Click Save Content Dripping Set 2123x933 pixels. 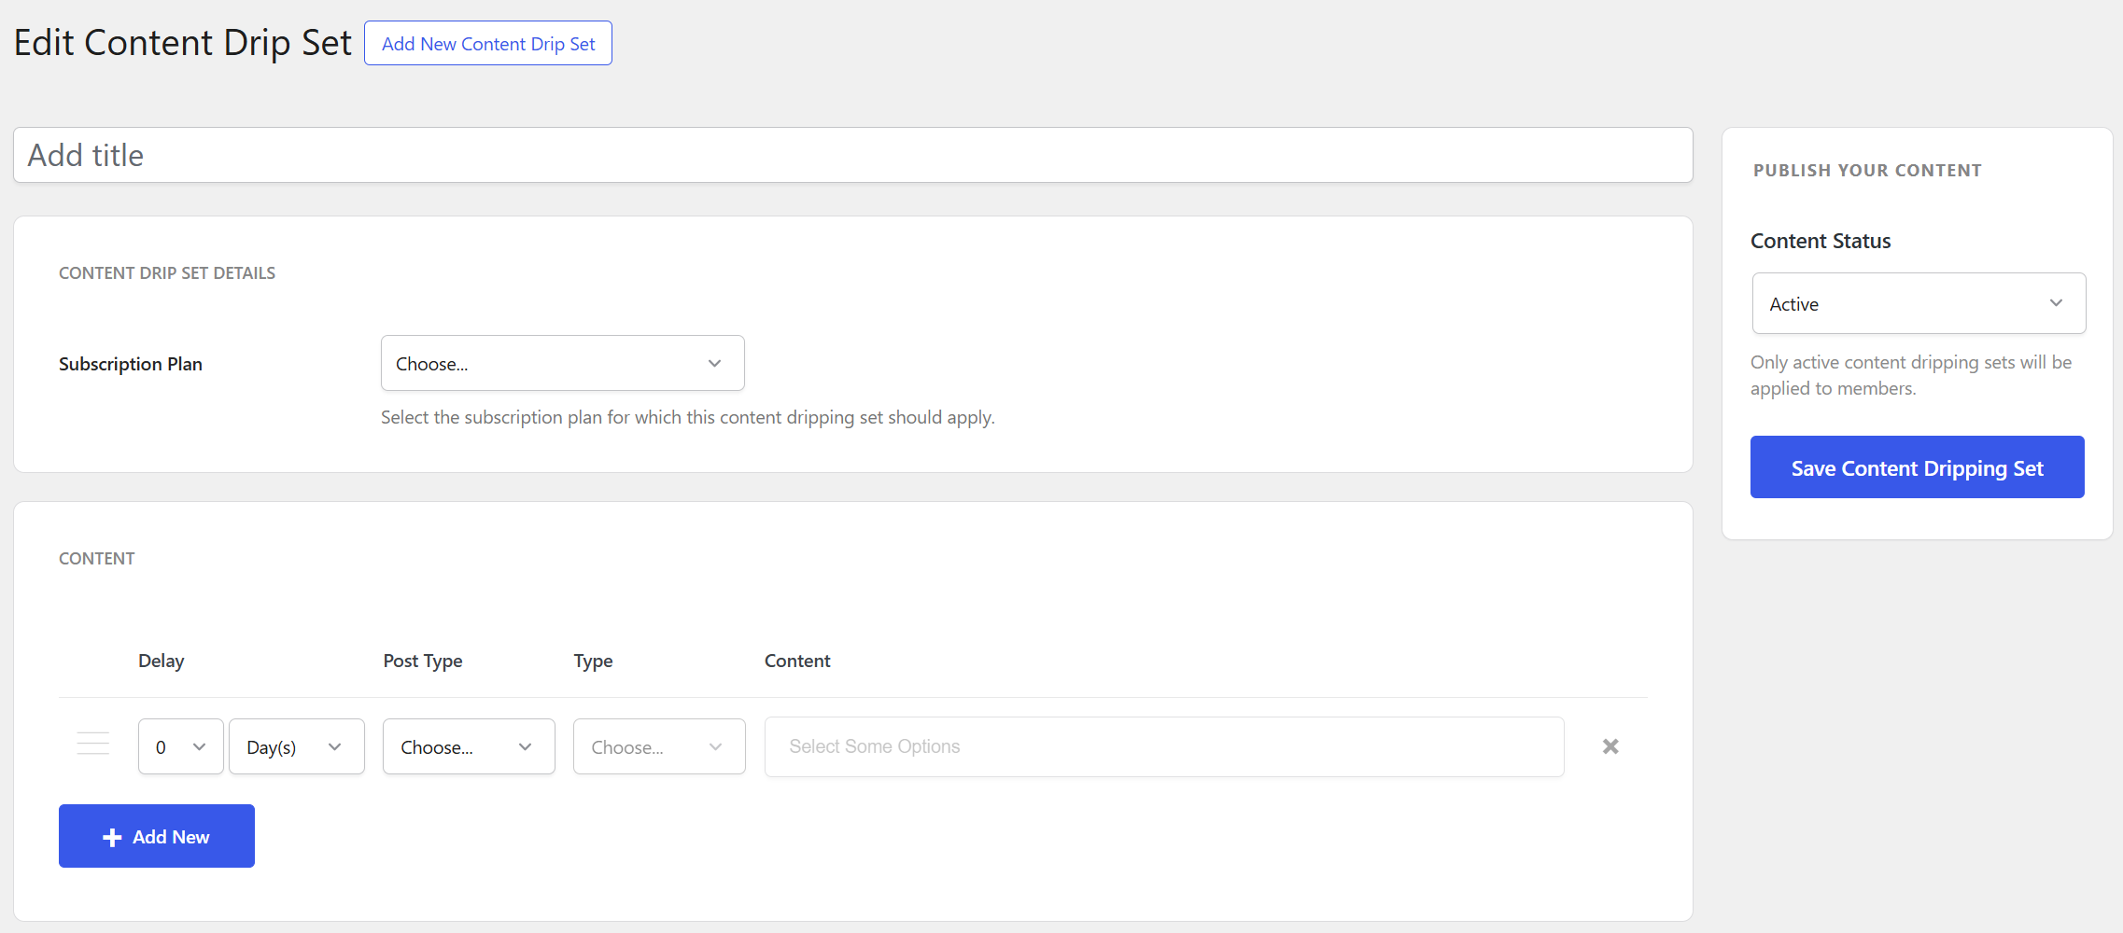[1918, 467]
